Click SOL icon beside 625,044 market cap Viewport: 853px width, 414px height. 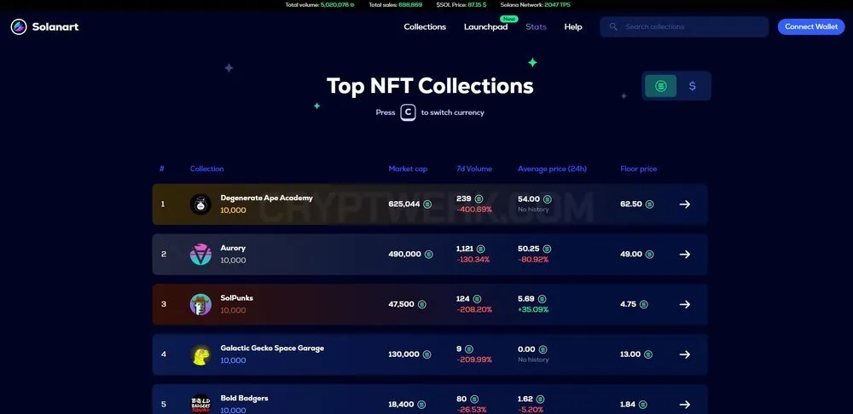pos(427,204)
